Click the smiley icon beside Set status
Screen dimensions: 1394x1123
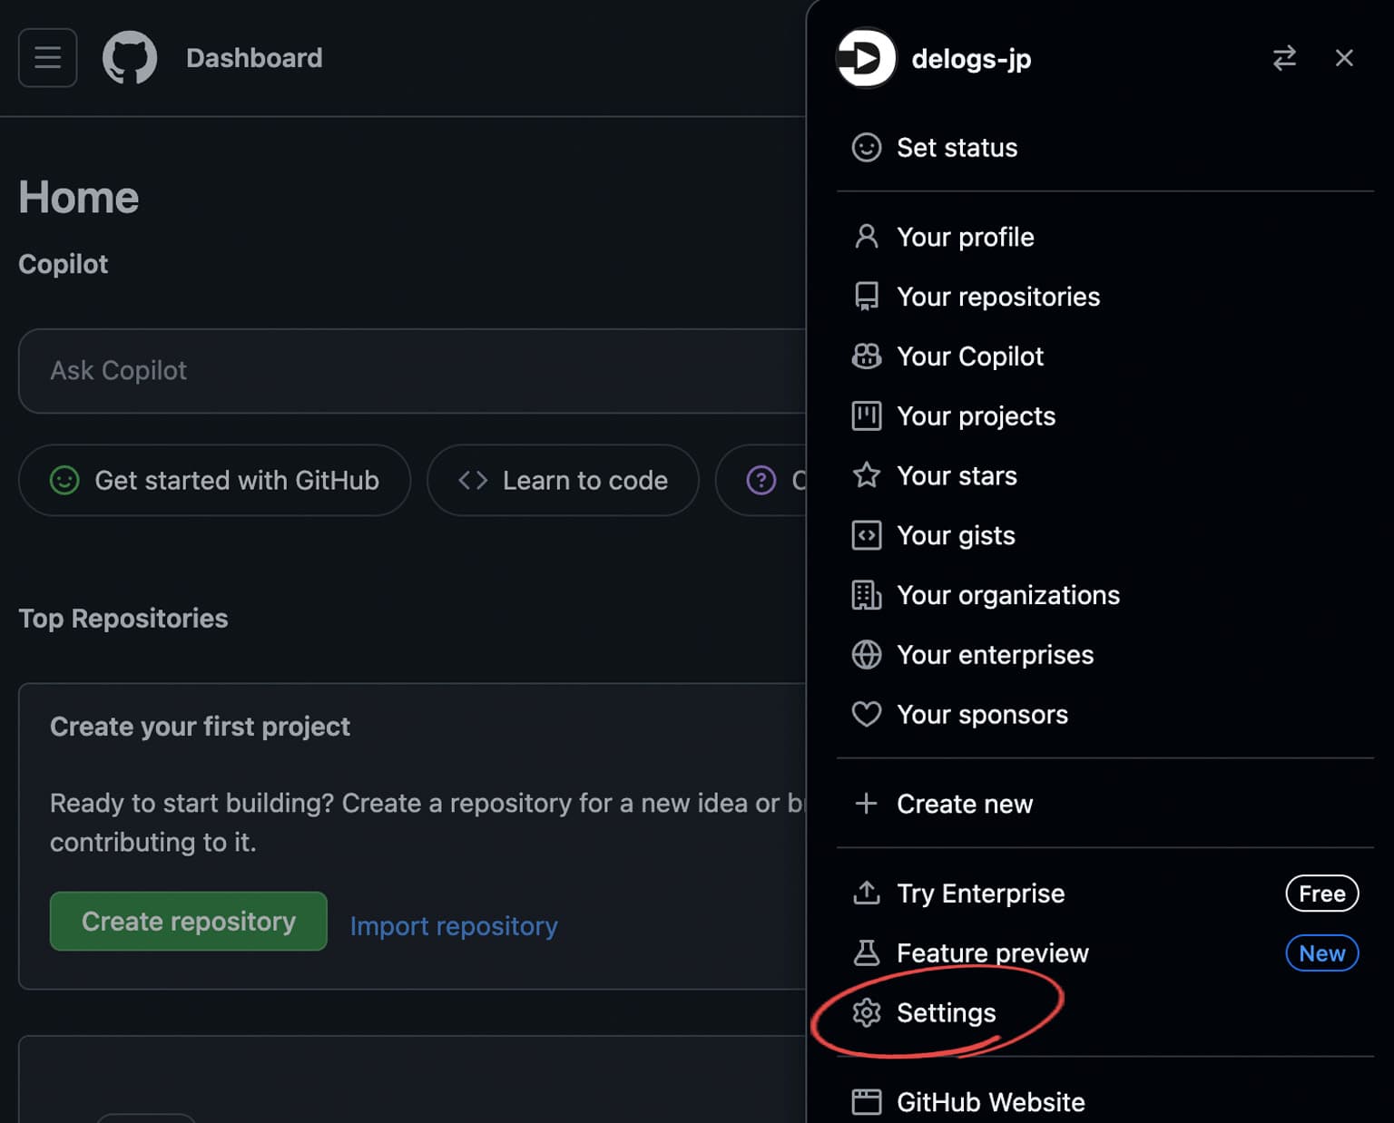867,147
